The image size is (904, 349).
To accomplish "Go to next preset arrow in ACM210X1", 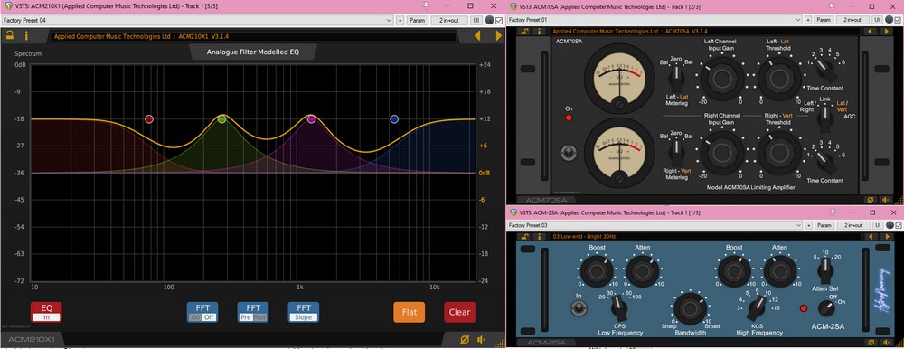I will (x=498, y=36).
